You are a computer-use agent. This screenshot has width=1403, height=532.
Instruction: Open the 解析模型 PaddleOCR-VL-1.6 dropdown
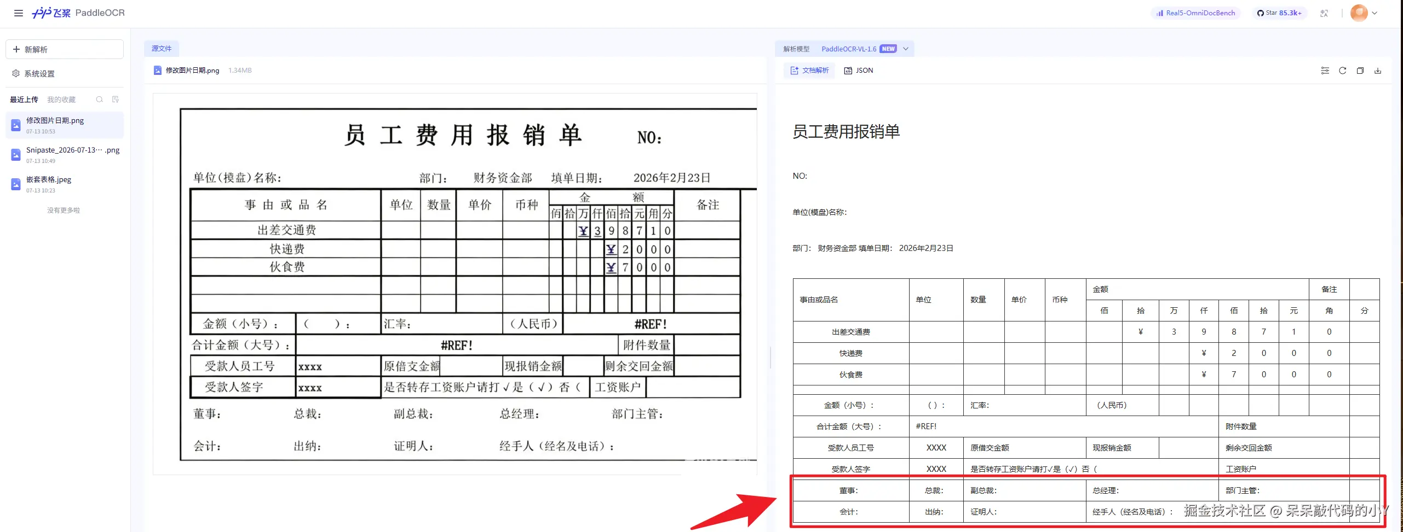pos(845,49)
